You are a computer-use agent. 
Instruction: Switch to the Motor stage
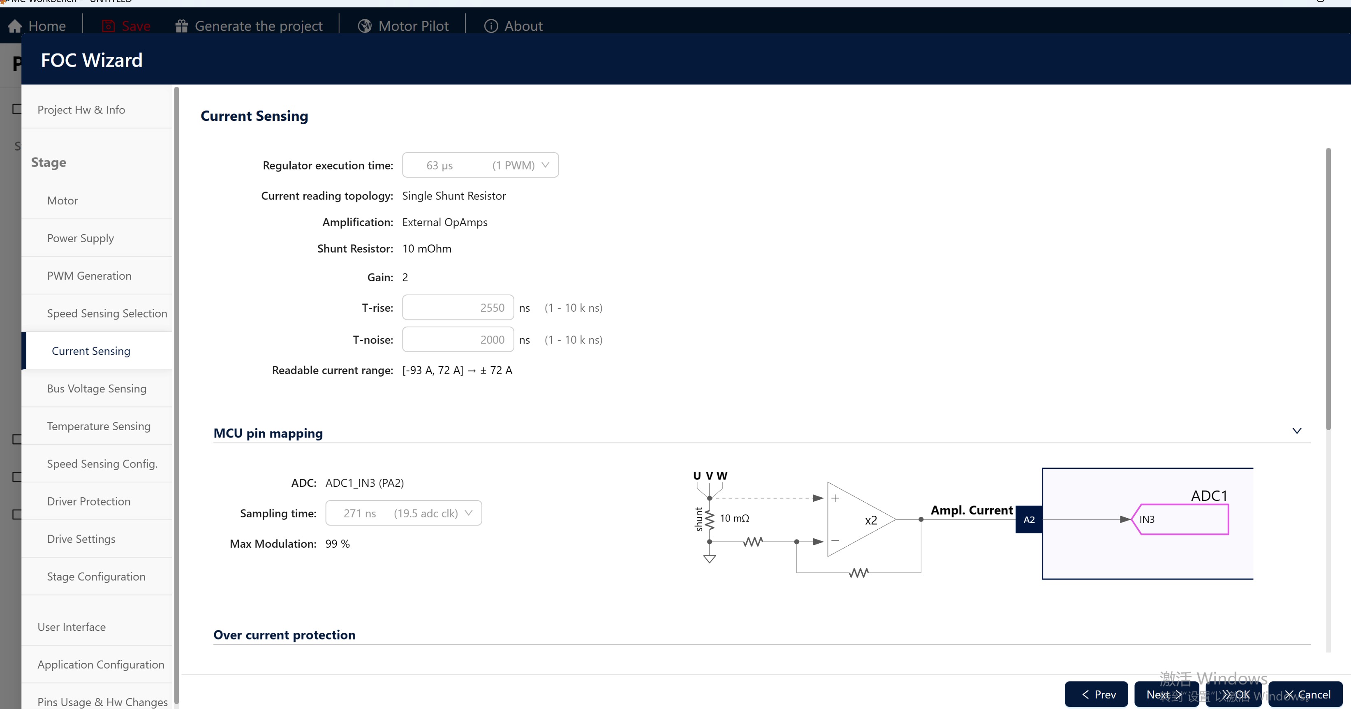tap(62, 200)
